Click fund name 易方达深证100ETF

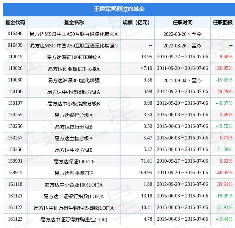point(74,162)
